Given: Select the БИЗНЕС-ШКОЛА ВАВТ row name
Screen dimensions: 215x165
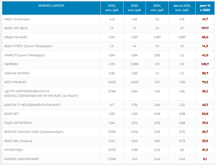Looking at the screenshot, I should point(22,159).
